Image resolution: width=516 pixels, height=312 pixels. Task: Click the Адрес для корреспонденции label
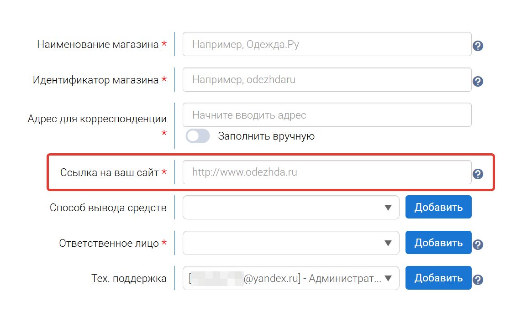tap(97, 119)
